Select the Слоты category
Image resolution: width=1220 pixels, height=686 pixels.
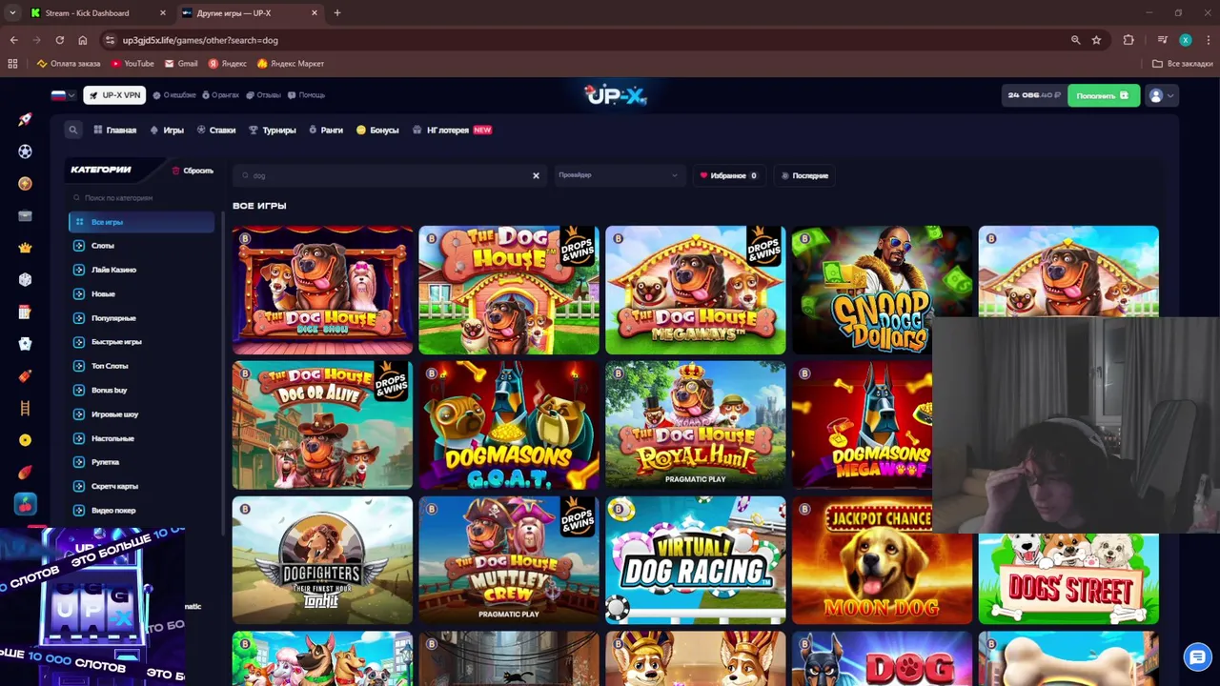tap(141, 246)
